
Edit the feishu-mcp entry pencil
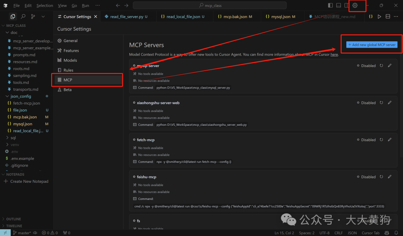click(390, 177)
